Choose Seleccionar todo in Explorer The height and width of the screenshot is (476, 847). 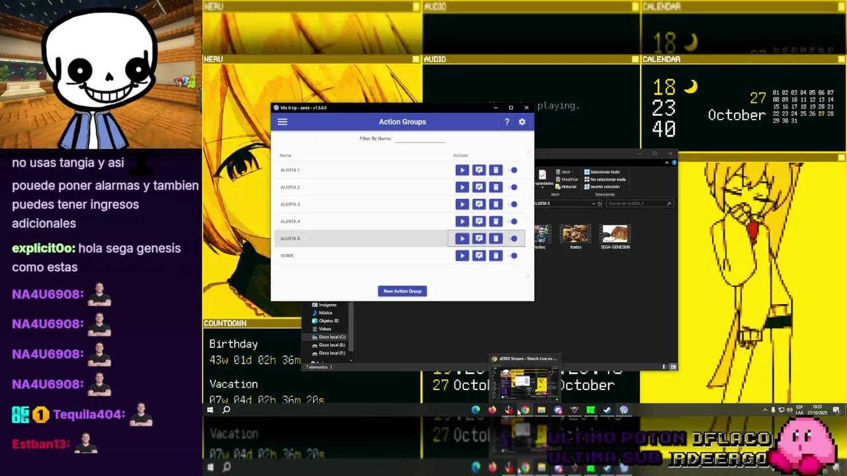[x=602, y=172]
